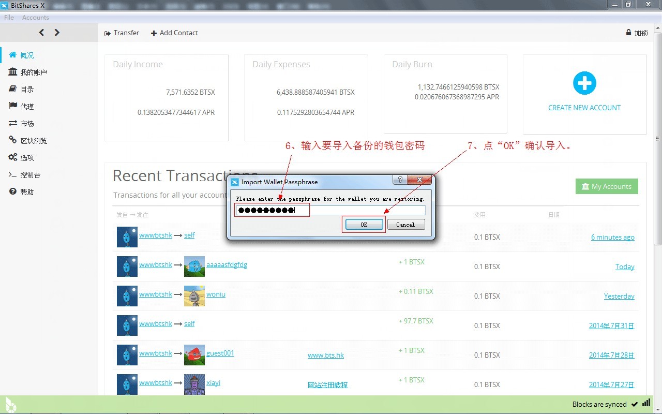Click the aaaaasfdgfdg account link
The width and height of the screenshot is (662, 414).
point(227,264)
